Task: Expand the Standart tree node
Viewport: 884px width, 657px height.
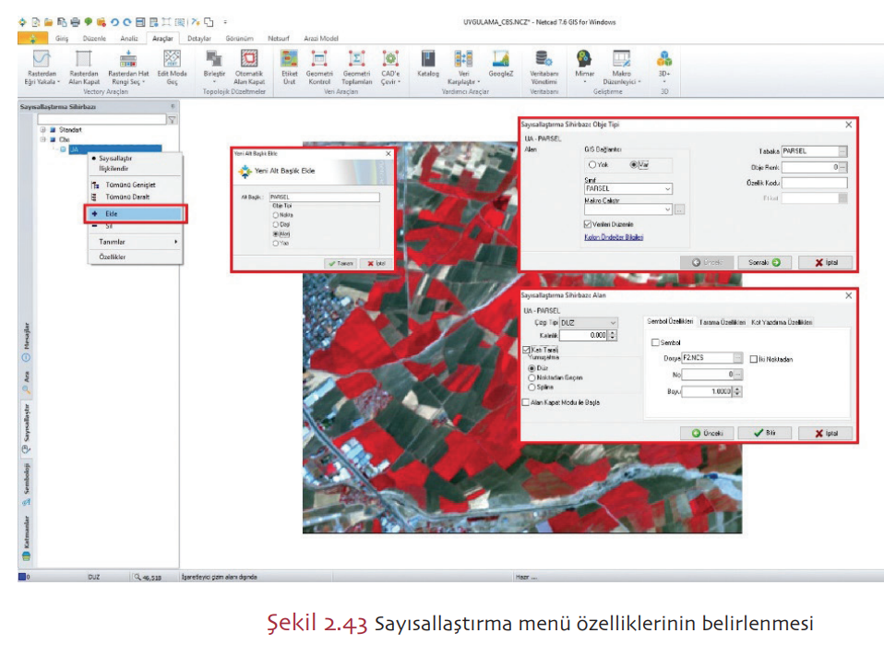Action: point(42,130)
